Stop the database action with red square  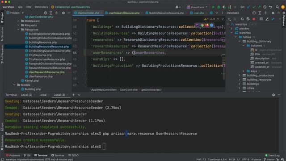254,19
